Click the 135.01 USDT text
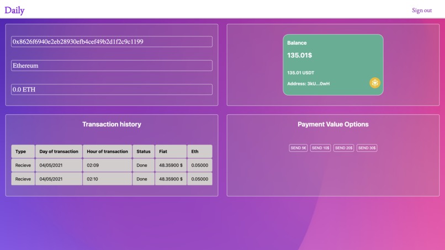Image resolution: width=445 pixels, height=250 pixels. (x=300, y=73)
